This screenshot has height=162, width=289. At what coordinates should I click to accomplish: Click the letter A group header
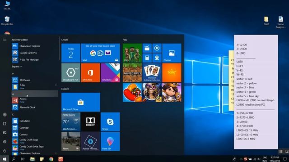coord(35,94)
